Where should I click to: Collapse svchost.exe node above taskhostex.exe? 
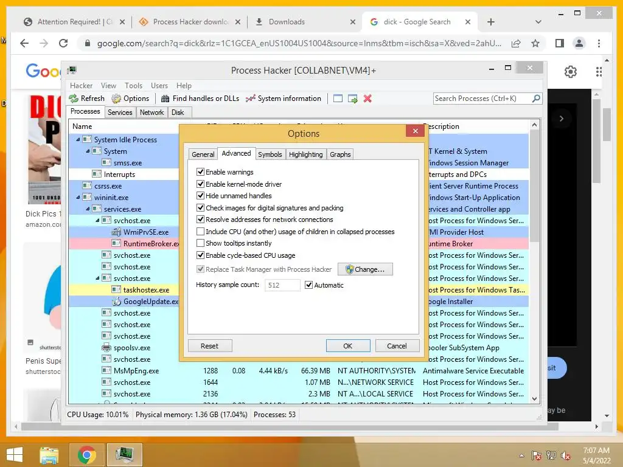(x=97, y=278)
